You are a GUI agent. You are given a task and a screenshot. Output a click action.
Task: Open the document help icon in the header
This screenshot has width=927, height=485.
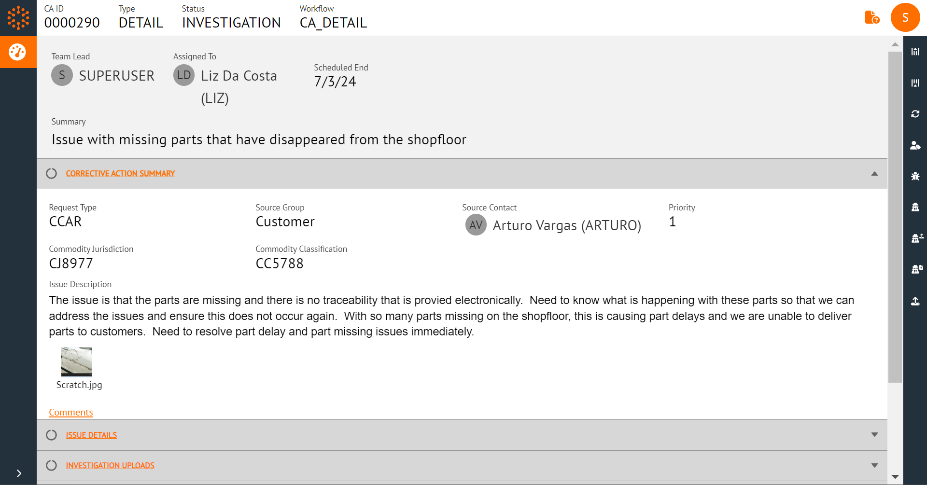pos(872,17)
